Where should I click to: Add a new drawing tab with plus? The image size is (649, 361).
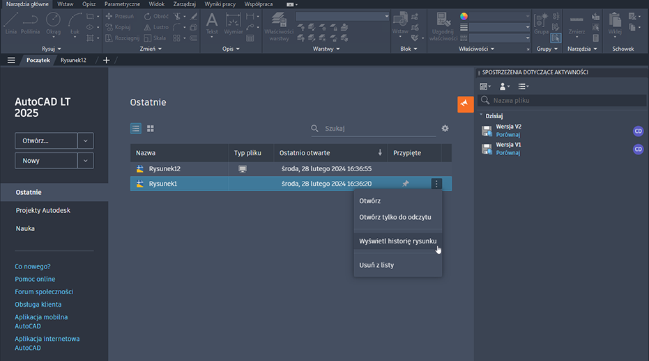click(107, 61)
